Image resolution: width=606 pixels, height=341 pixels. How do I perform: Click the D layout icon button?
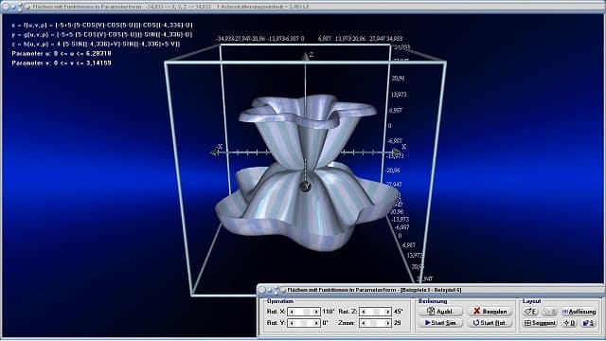tap(569, 322)
